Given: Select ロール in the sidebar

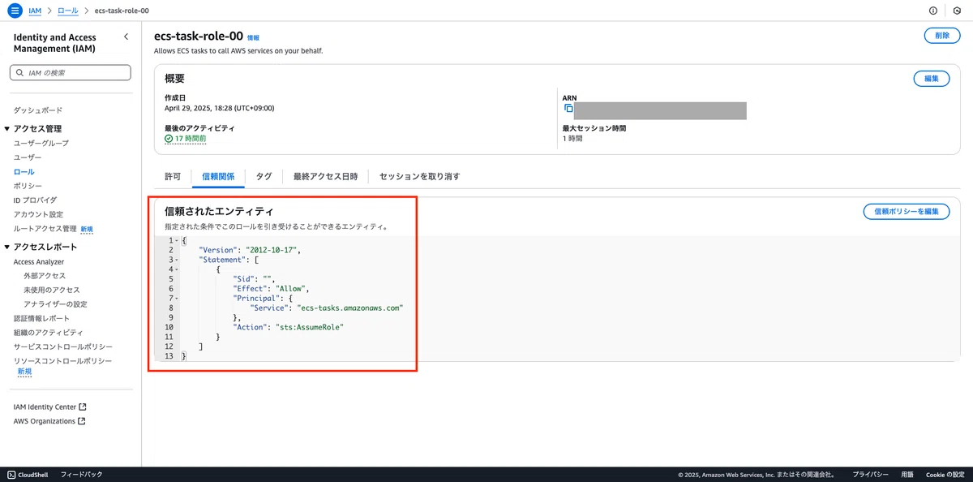Looking at the screenshot, I should coord(24,172).
